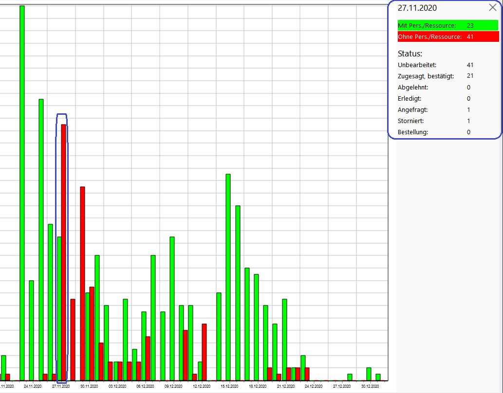503x393 pixels.
Task: Click axis label 24.11.2020
Action: (x=33, y=386)
